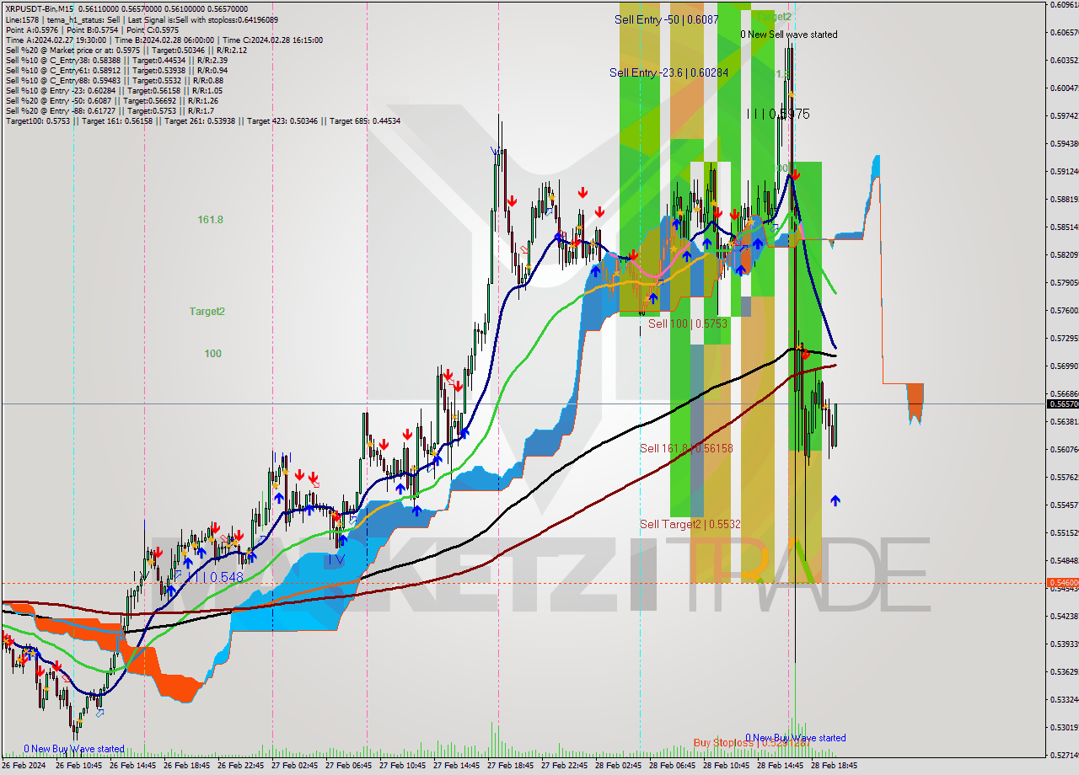The height and width of the screenshot is (775, 1079).
Task: Click the XRPUSDT-Bin,M15 chart title line
Action: pyautogui.click(x=126, y=9)
